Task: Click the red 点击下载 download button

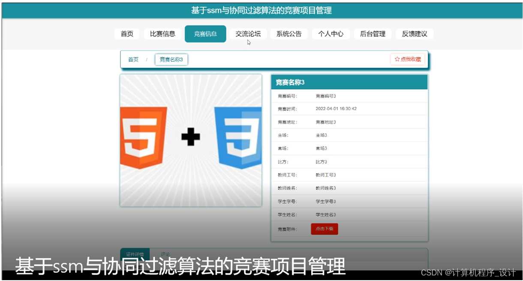Action: [325, 229]
